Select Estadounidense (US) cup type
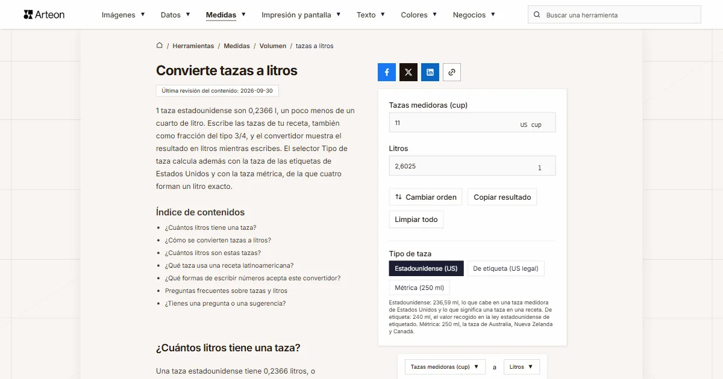This screenshot has width=723, height=379. coord(427,268)
